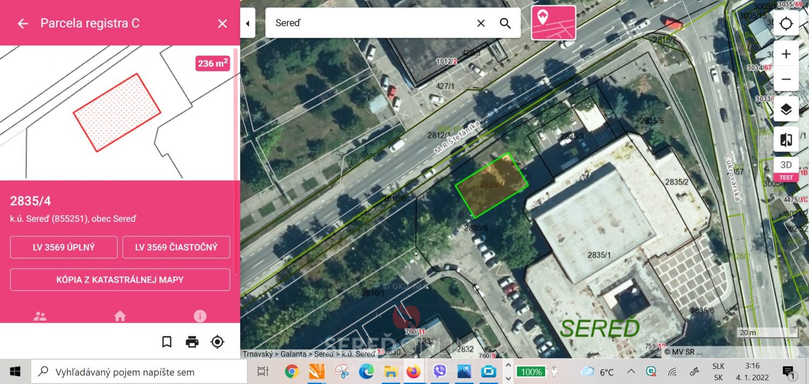Click the search magnifier icon
The image size is (809, 384).
pyautogui.click(x=505, y=23)
